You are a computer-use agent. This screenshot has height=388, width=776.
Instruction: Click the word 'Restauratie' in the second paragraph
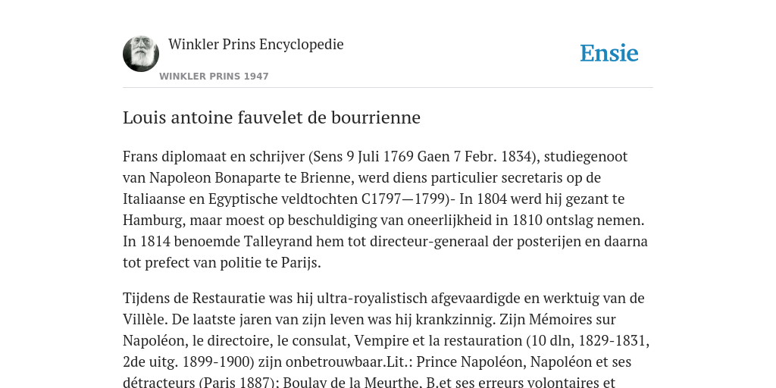click(x=229, y=299)
